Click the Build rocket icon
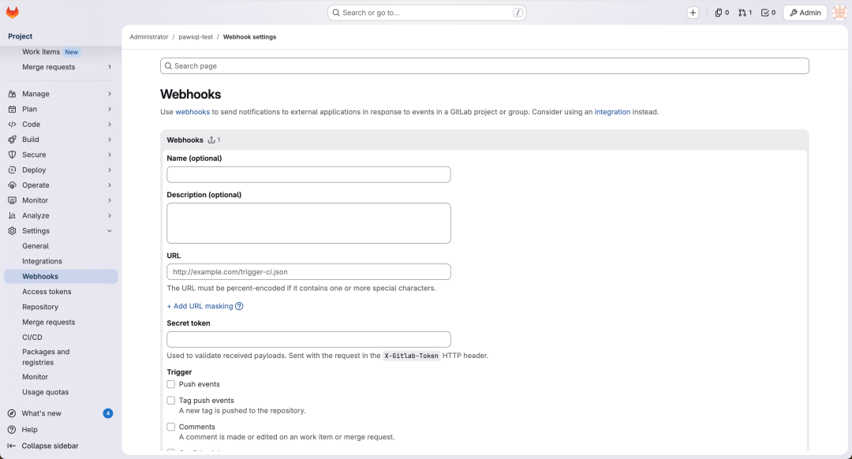 click(x=12, y=140)
